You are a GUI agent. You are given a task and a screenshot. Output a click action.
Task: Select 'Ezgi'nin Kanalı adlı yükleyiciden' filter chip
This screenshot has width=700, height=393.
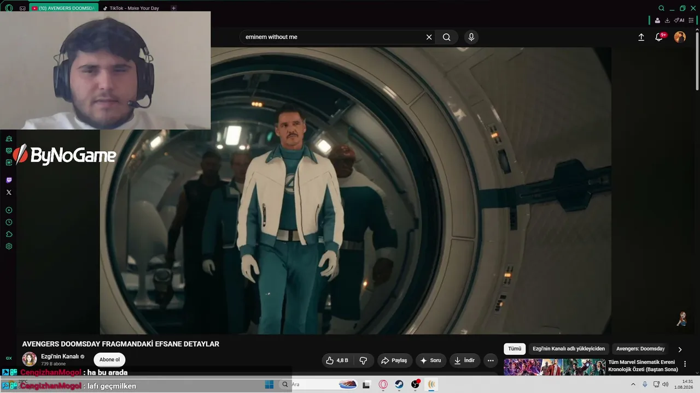click(x=569, y=349)
